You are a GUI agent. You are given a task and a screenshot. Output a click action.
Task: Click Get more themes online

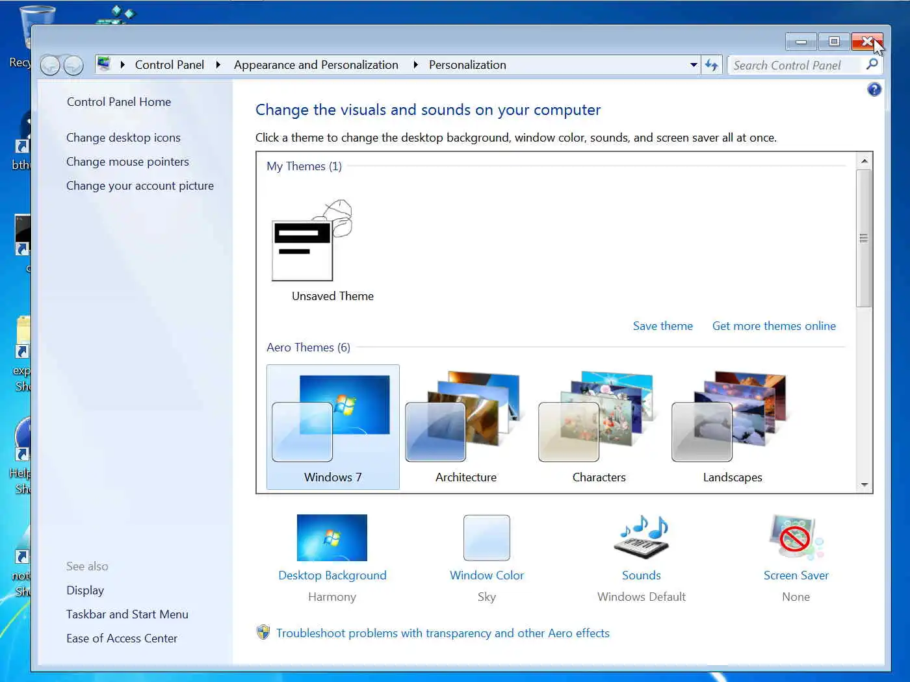tap(774, 326)
